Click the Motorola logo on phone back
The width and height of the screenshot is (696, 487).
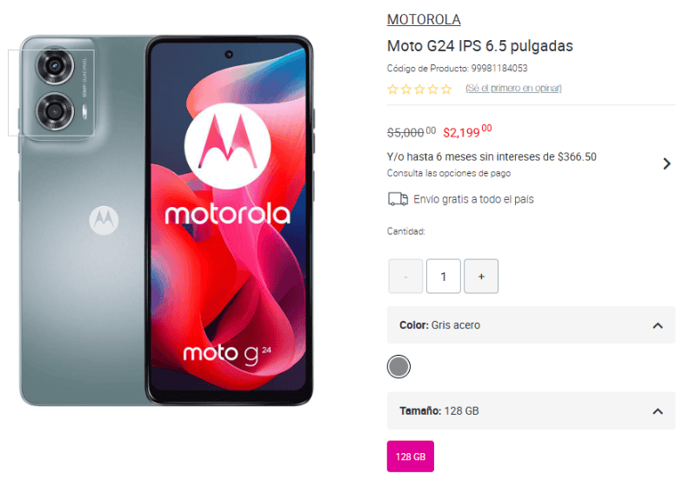(104, 220)
